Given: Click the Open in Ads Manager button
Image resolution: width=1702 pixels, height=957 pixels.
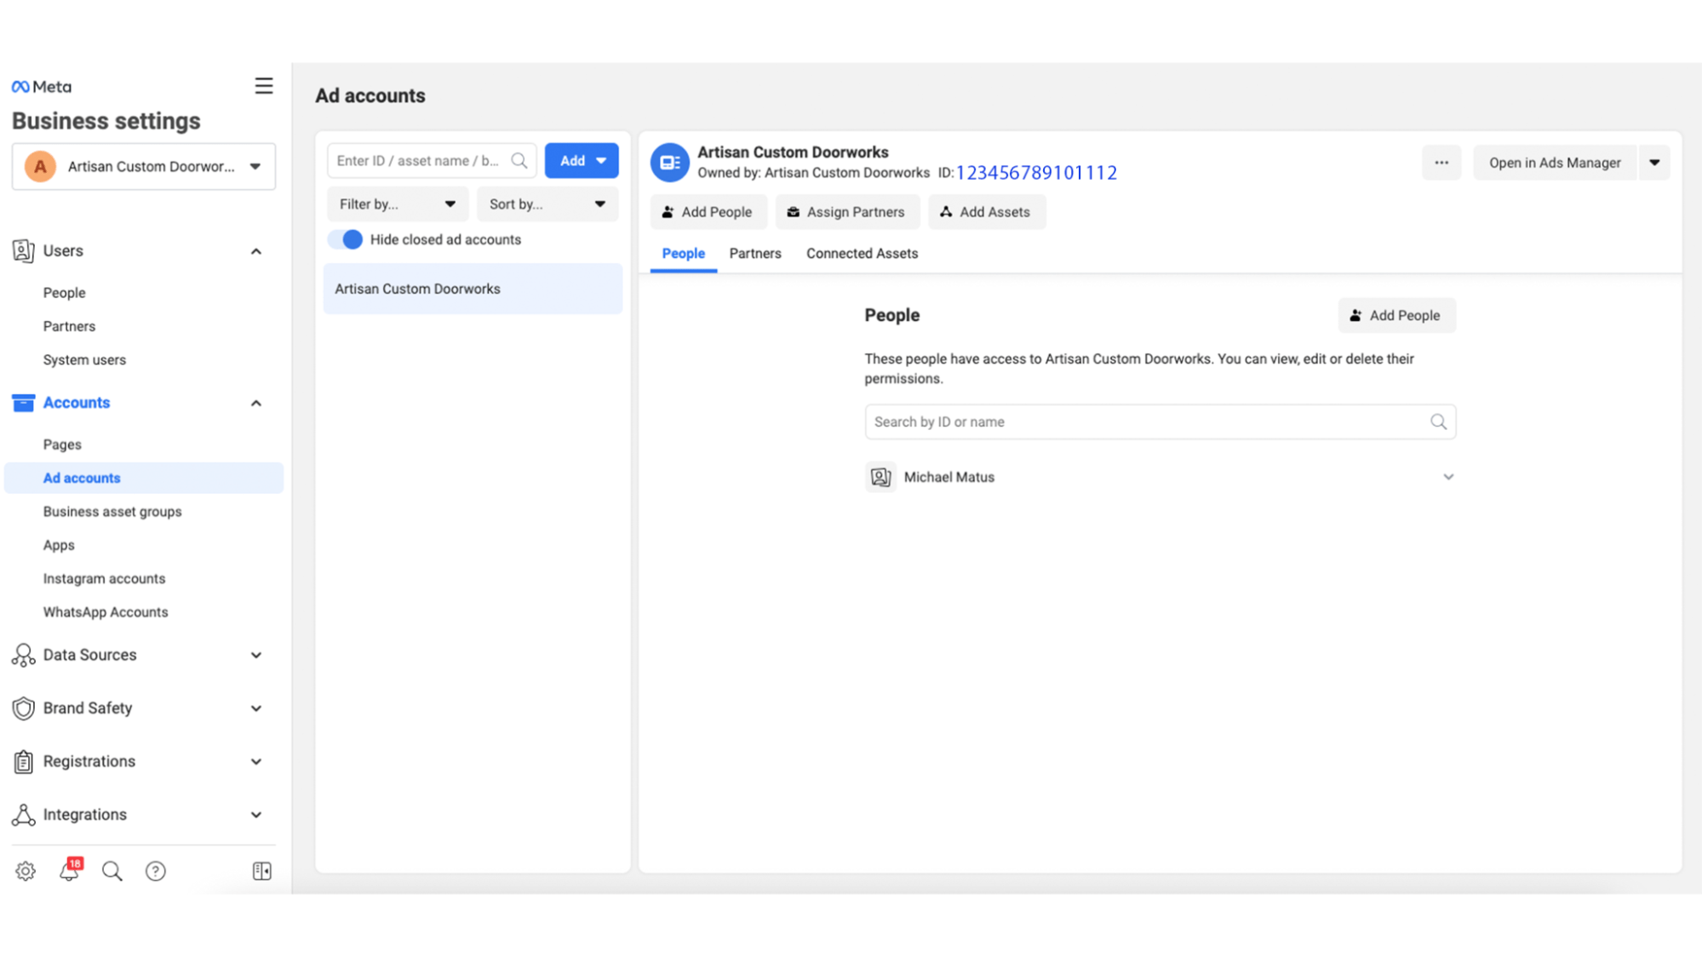Looking at the screenshot, I should coord(1554,163).
